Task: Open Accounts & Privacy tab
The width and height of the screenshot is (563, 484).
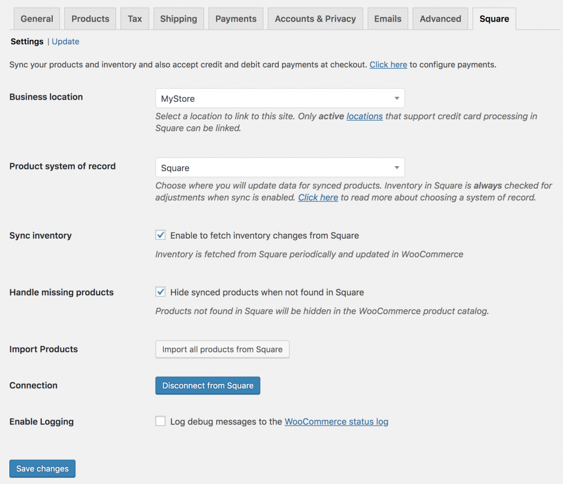Action: (x=315, y=19)
